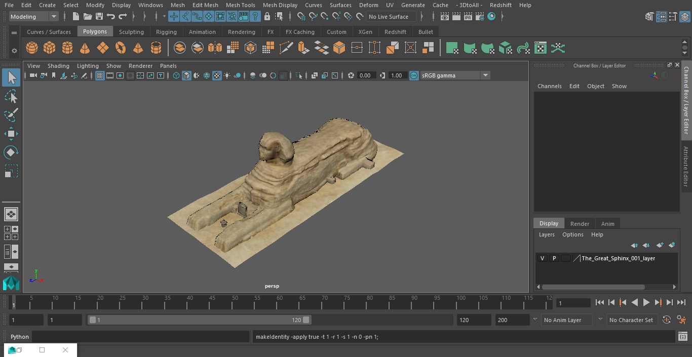Play the animation forward
The height and width of the screenshot is (357, 692).
pos(646,302)
